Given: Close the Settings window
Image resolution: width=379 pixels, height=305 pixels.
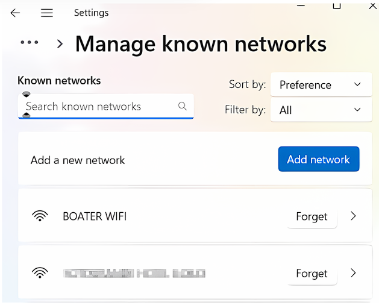Looking at the screenshot, I should 372,5.
